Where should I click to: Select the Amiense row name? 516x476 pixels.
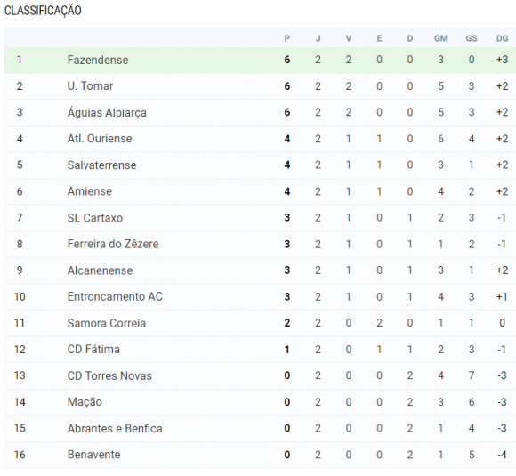click(90, 191)
